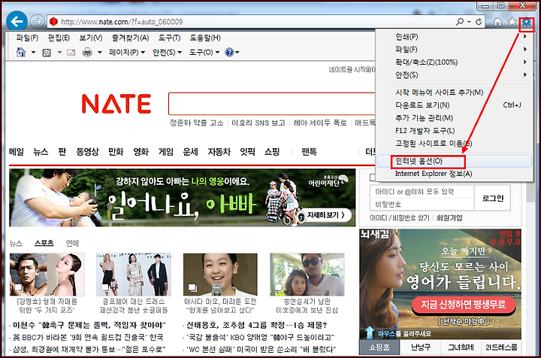Open the 즐겨찾기(A) menu
The width and height of the screenshot is (541, 358).
coord(130,38)
